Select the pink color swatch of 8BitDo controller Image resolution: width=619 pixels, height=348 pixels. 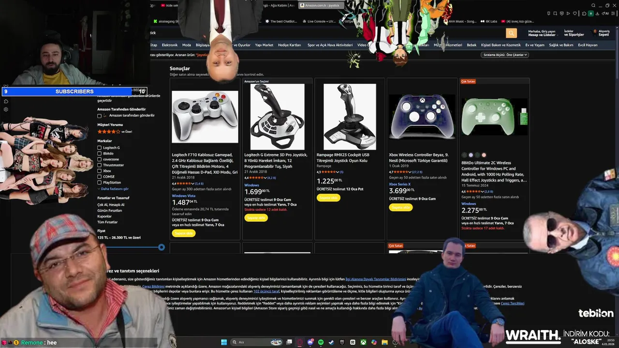tap(484, 155)
